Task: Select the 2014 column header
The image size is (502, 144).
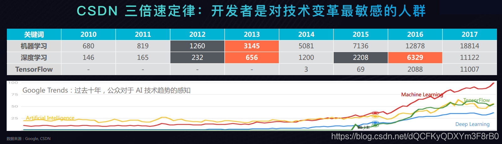Action: coord(306,34)
